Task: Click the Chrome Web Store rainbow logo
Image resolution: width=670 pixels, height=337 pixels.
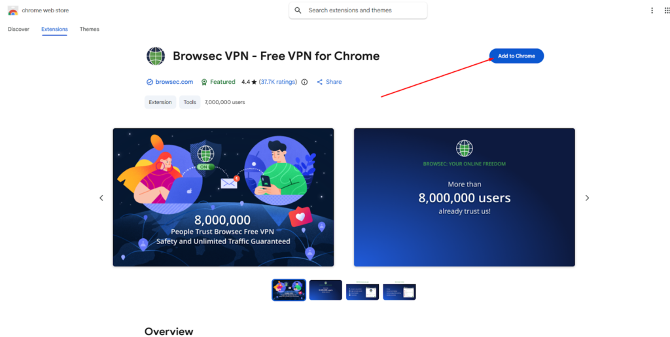Action: tap(13, 10)
